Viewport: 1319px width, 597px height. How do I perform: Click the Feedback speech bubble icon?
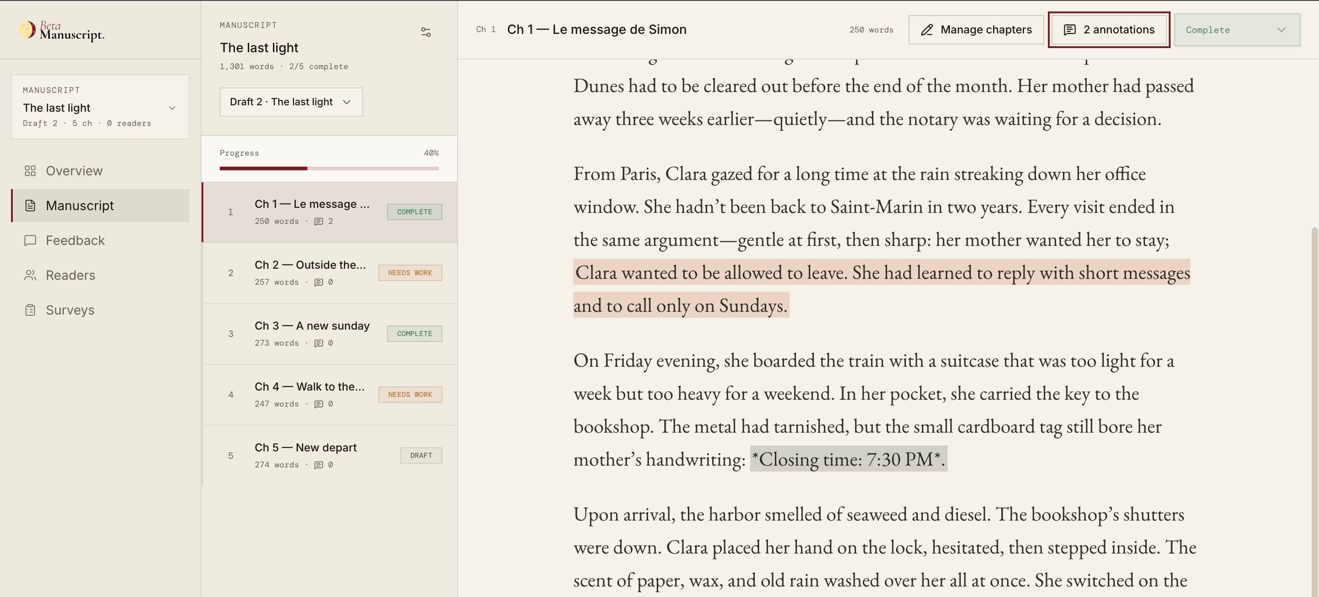pos(30,240)
